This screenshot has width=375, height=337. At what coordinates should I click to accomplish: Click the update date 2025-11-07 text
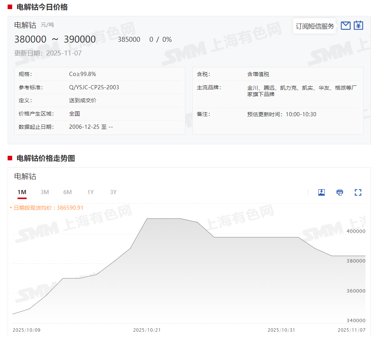64,53
